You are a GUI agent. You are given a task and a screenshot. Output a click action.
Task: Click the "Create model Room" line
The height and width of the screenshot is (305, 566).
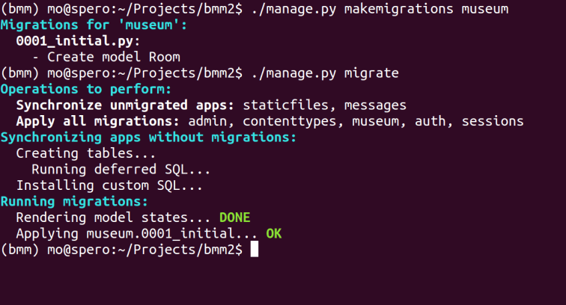click(106, 57)
